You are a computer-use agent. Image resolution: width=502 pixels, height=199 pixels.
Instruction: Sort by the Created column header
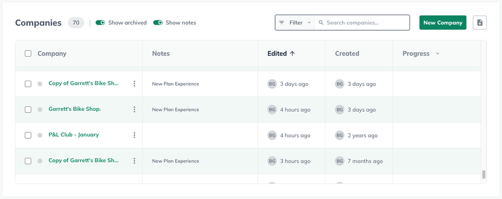pyautogui.click(x=347, y=53)
